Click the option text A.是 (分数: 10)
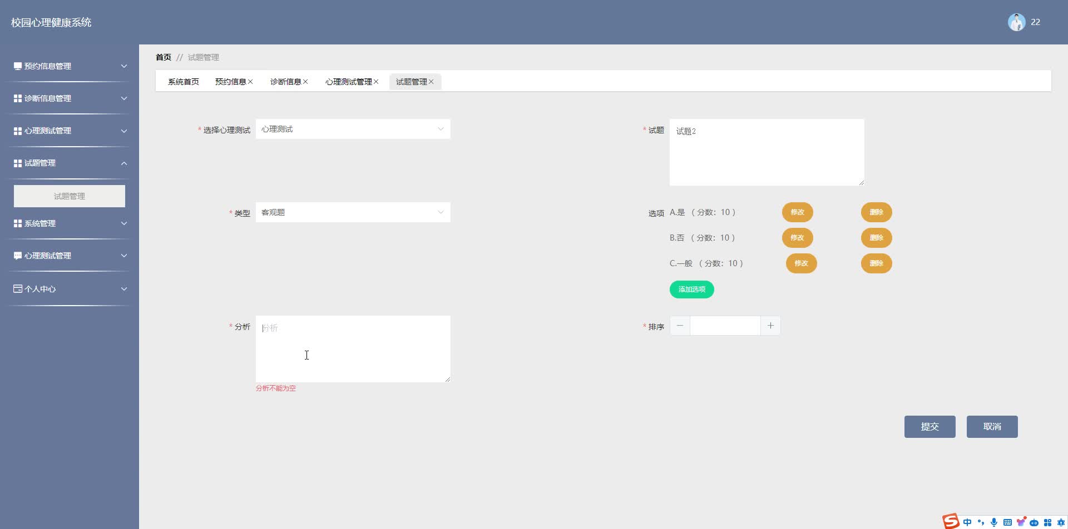This screenshot has width=1068, height=529. coord(703,212)
